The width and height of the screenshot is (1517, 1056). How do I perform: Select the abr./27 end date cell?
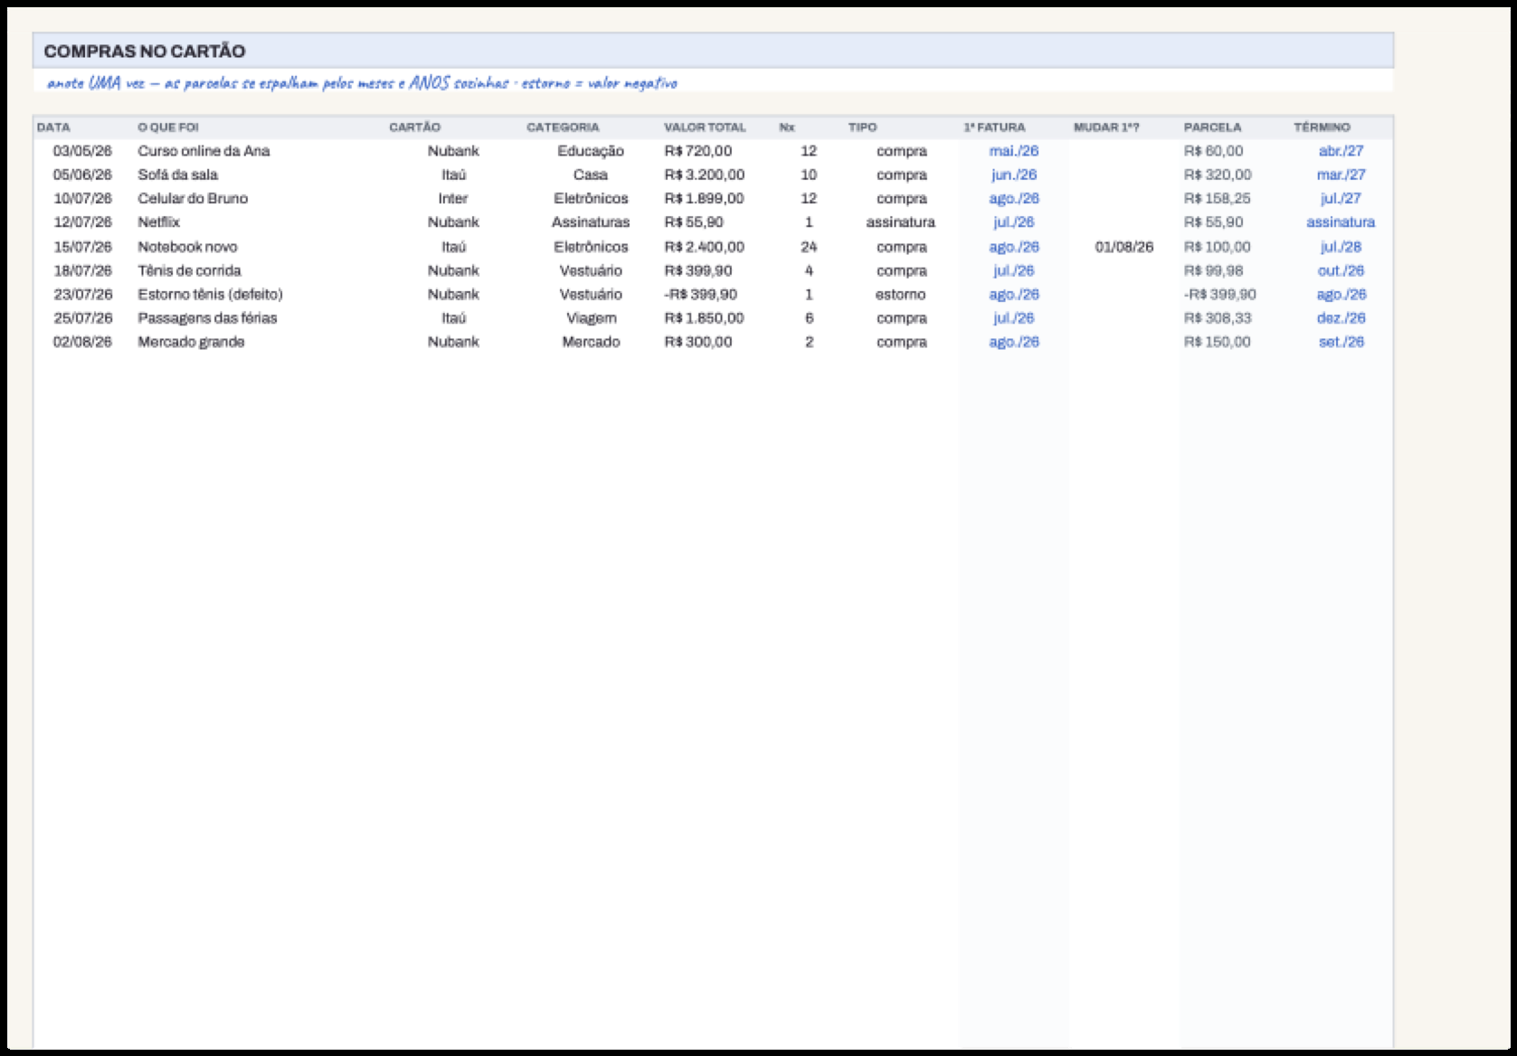click(x=1341, y=151)
